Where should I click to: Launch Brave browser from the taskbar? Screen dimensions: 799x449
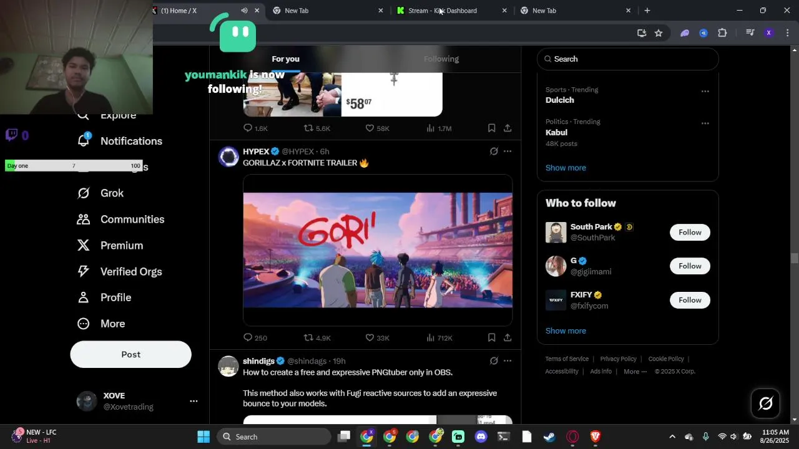(x=596, y=437)
